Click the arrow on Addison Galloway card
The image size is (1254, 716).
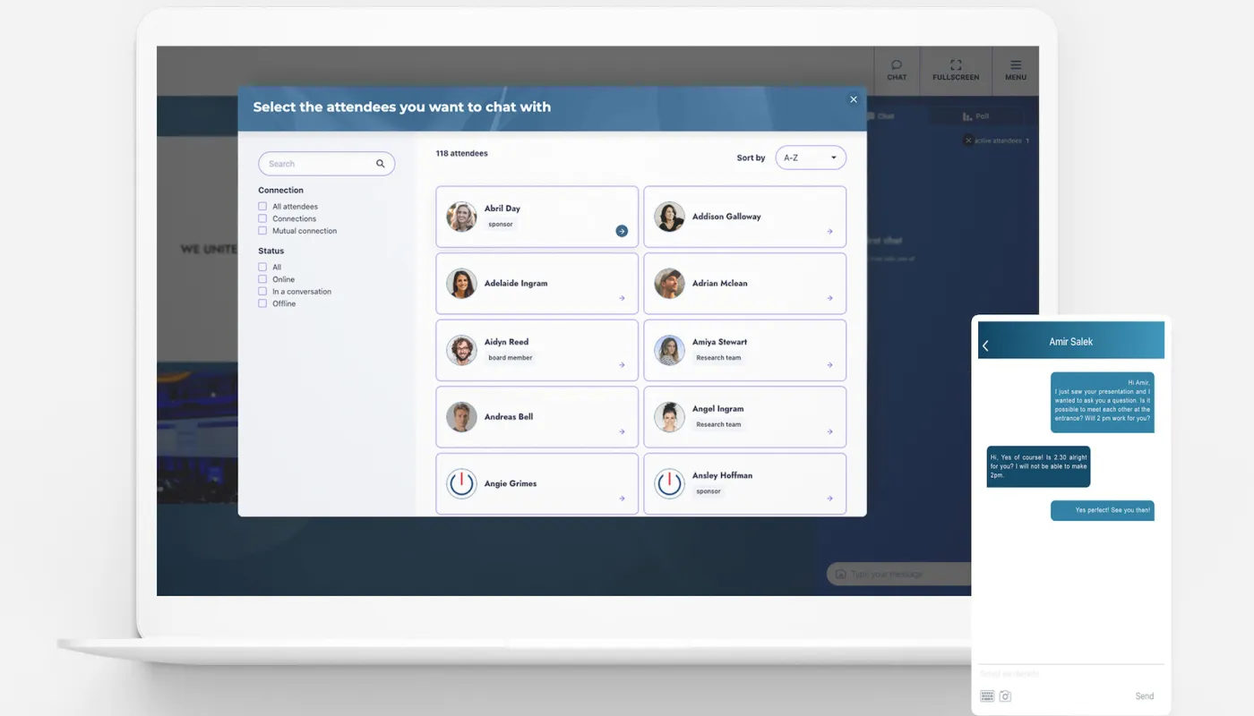(829, 232)
